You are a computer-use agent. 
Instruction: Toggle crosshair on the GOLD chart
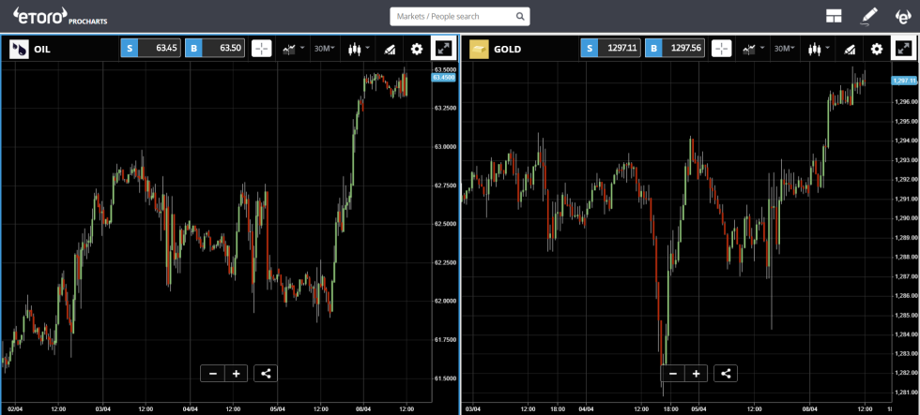pyautogui.click(x=721, y=49)
